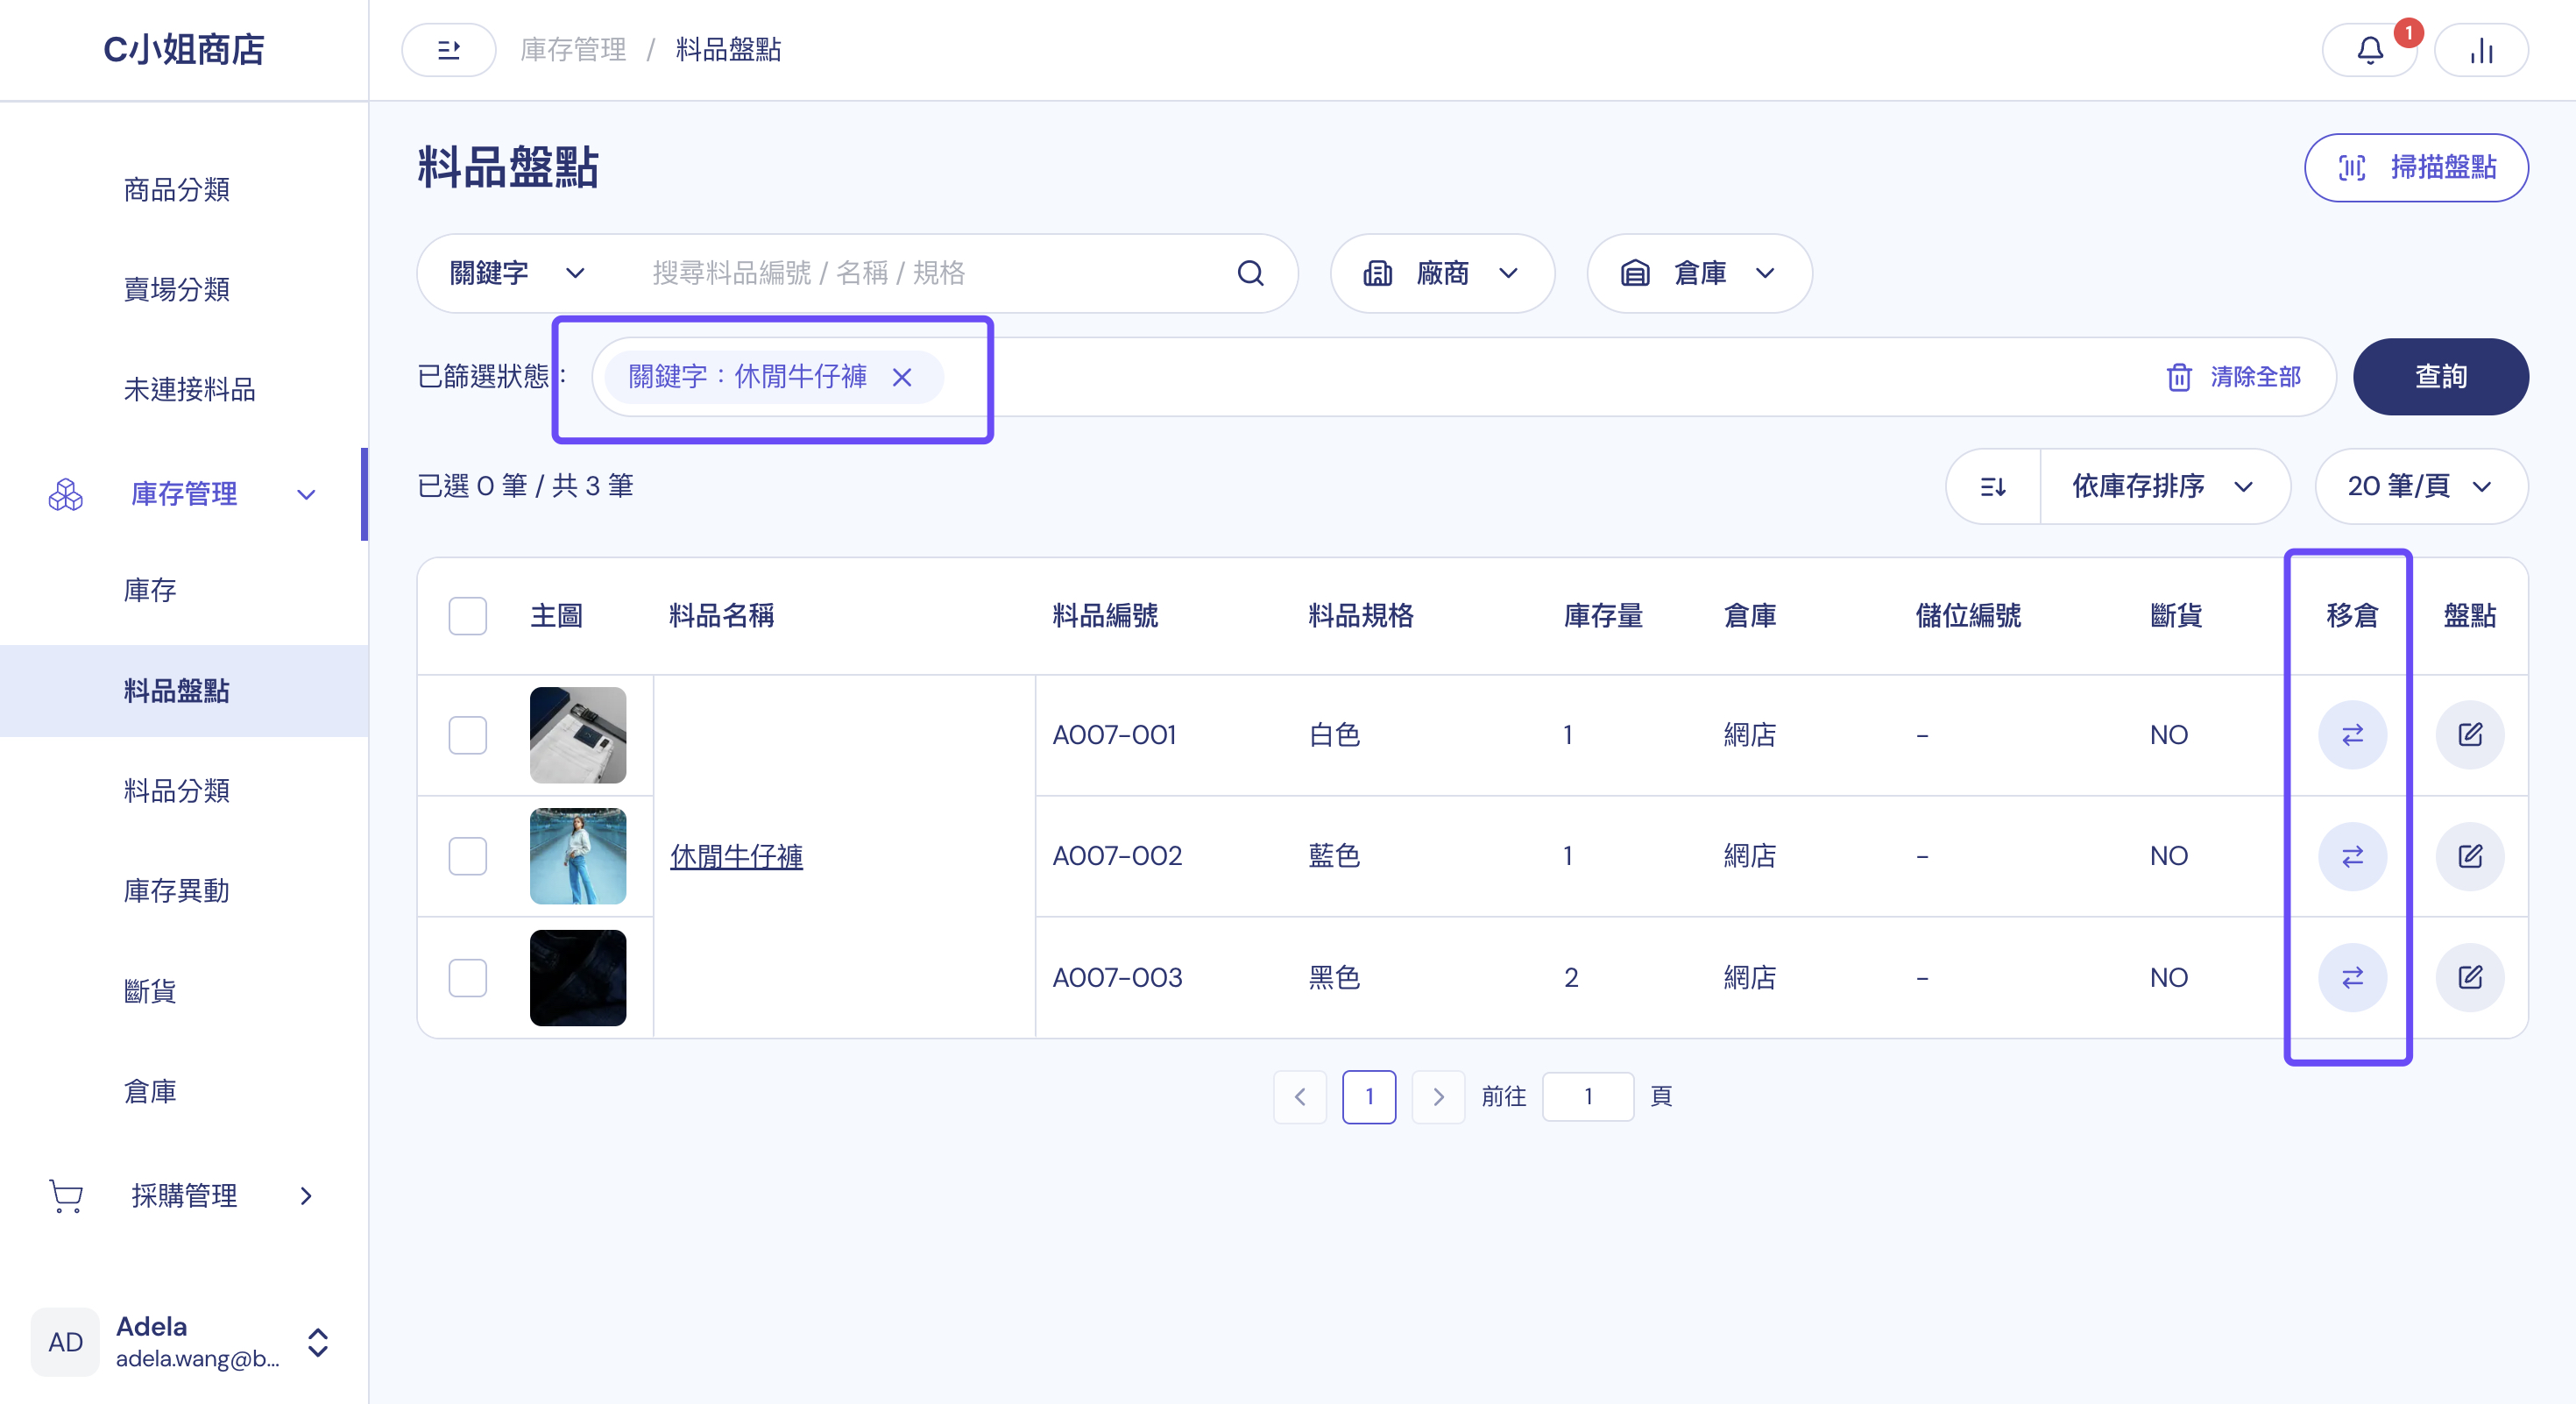Viewport: 2576px width, 1404px height.
Task: Open the 依庫存排序 sort dropdown
Action: 2164,486
